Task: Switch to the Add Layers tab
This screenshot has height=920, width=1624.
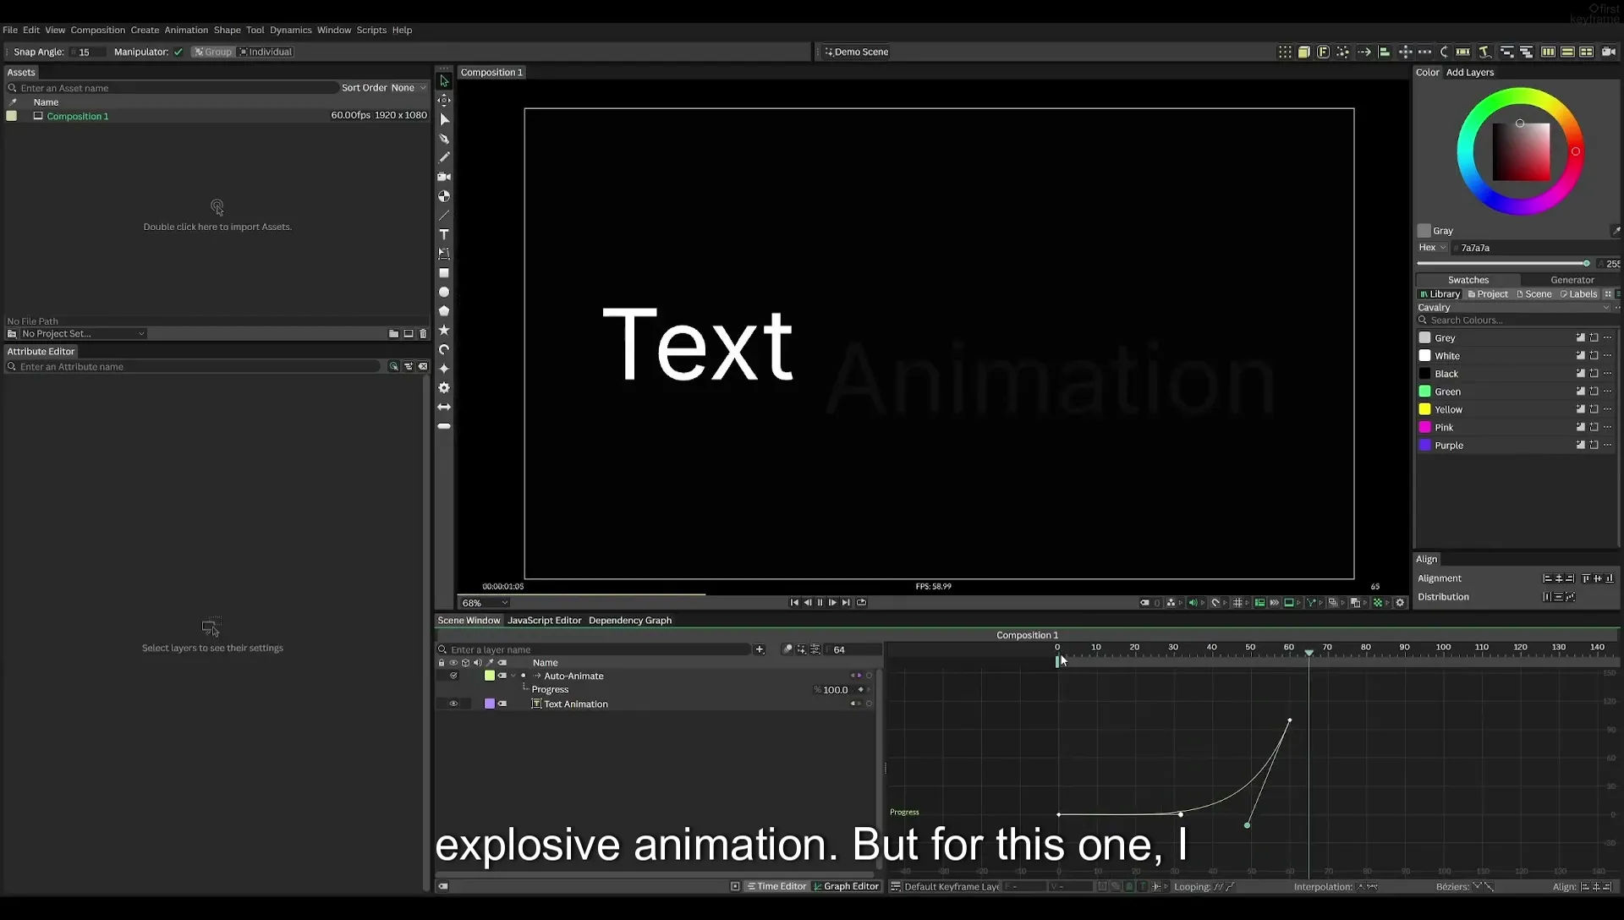Action: pos(1469,73)
